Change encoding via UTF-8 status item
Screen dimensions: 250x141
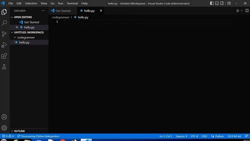point(194,136)
